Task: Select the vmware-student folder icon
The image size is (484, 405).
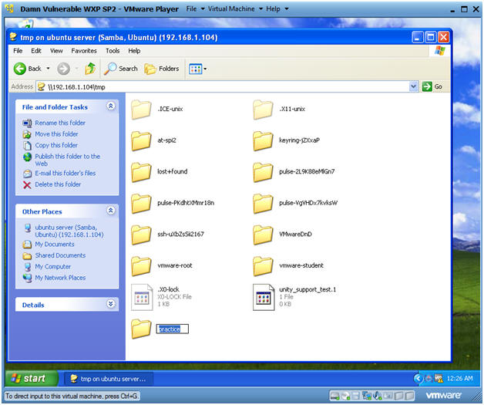Action: pyautogui.click(x=263, y=266)
